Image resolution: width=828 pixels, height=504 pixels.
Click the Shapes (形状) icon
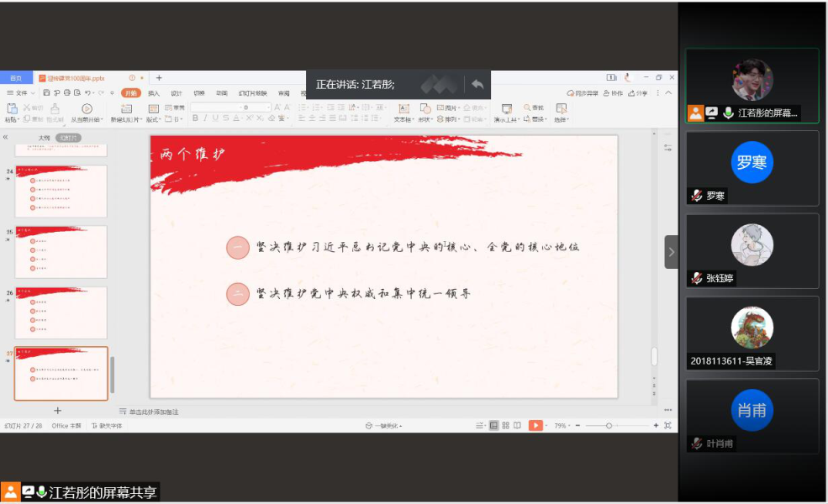(425, 108)
